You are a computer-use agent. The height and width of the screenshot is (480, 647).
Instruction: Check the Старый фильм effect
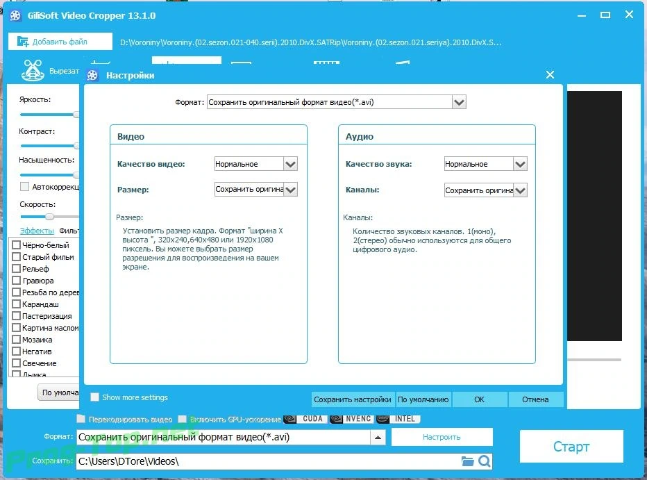[17, 257]
